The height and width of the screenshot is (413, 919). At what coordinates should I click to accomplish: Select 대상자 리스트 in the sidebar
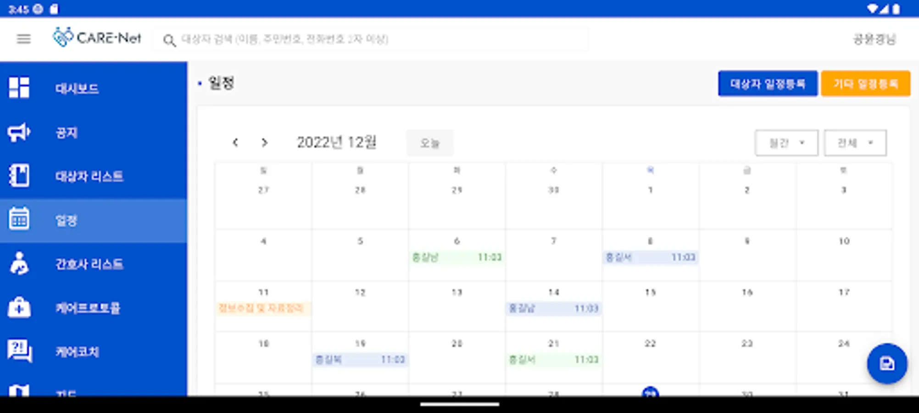pyautogui.click(x=93, y=176)
